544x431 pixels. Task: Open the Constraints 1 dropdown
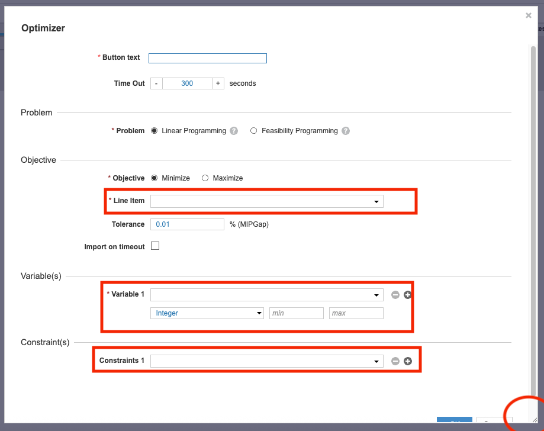click(266, 361)
